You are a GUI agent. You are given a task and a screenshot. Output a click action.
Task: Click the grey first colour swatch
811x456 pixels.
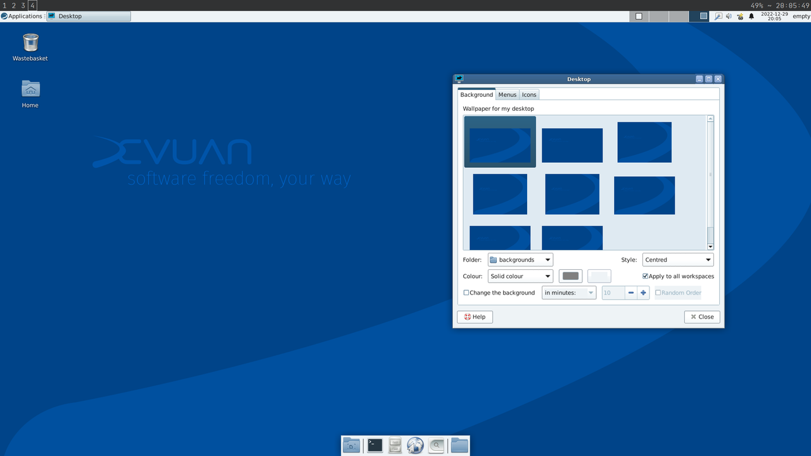[x=570, y=276]
